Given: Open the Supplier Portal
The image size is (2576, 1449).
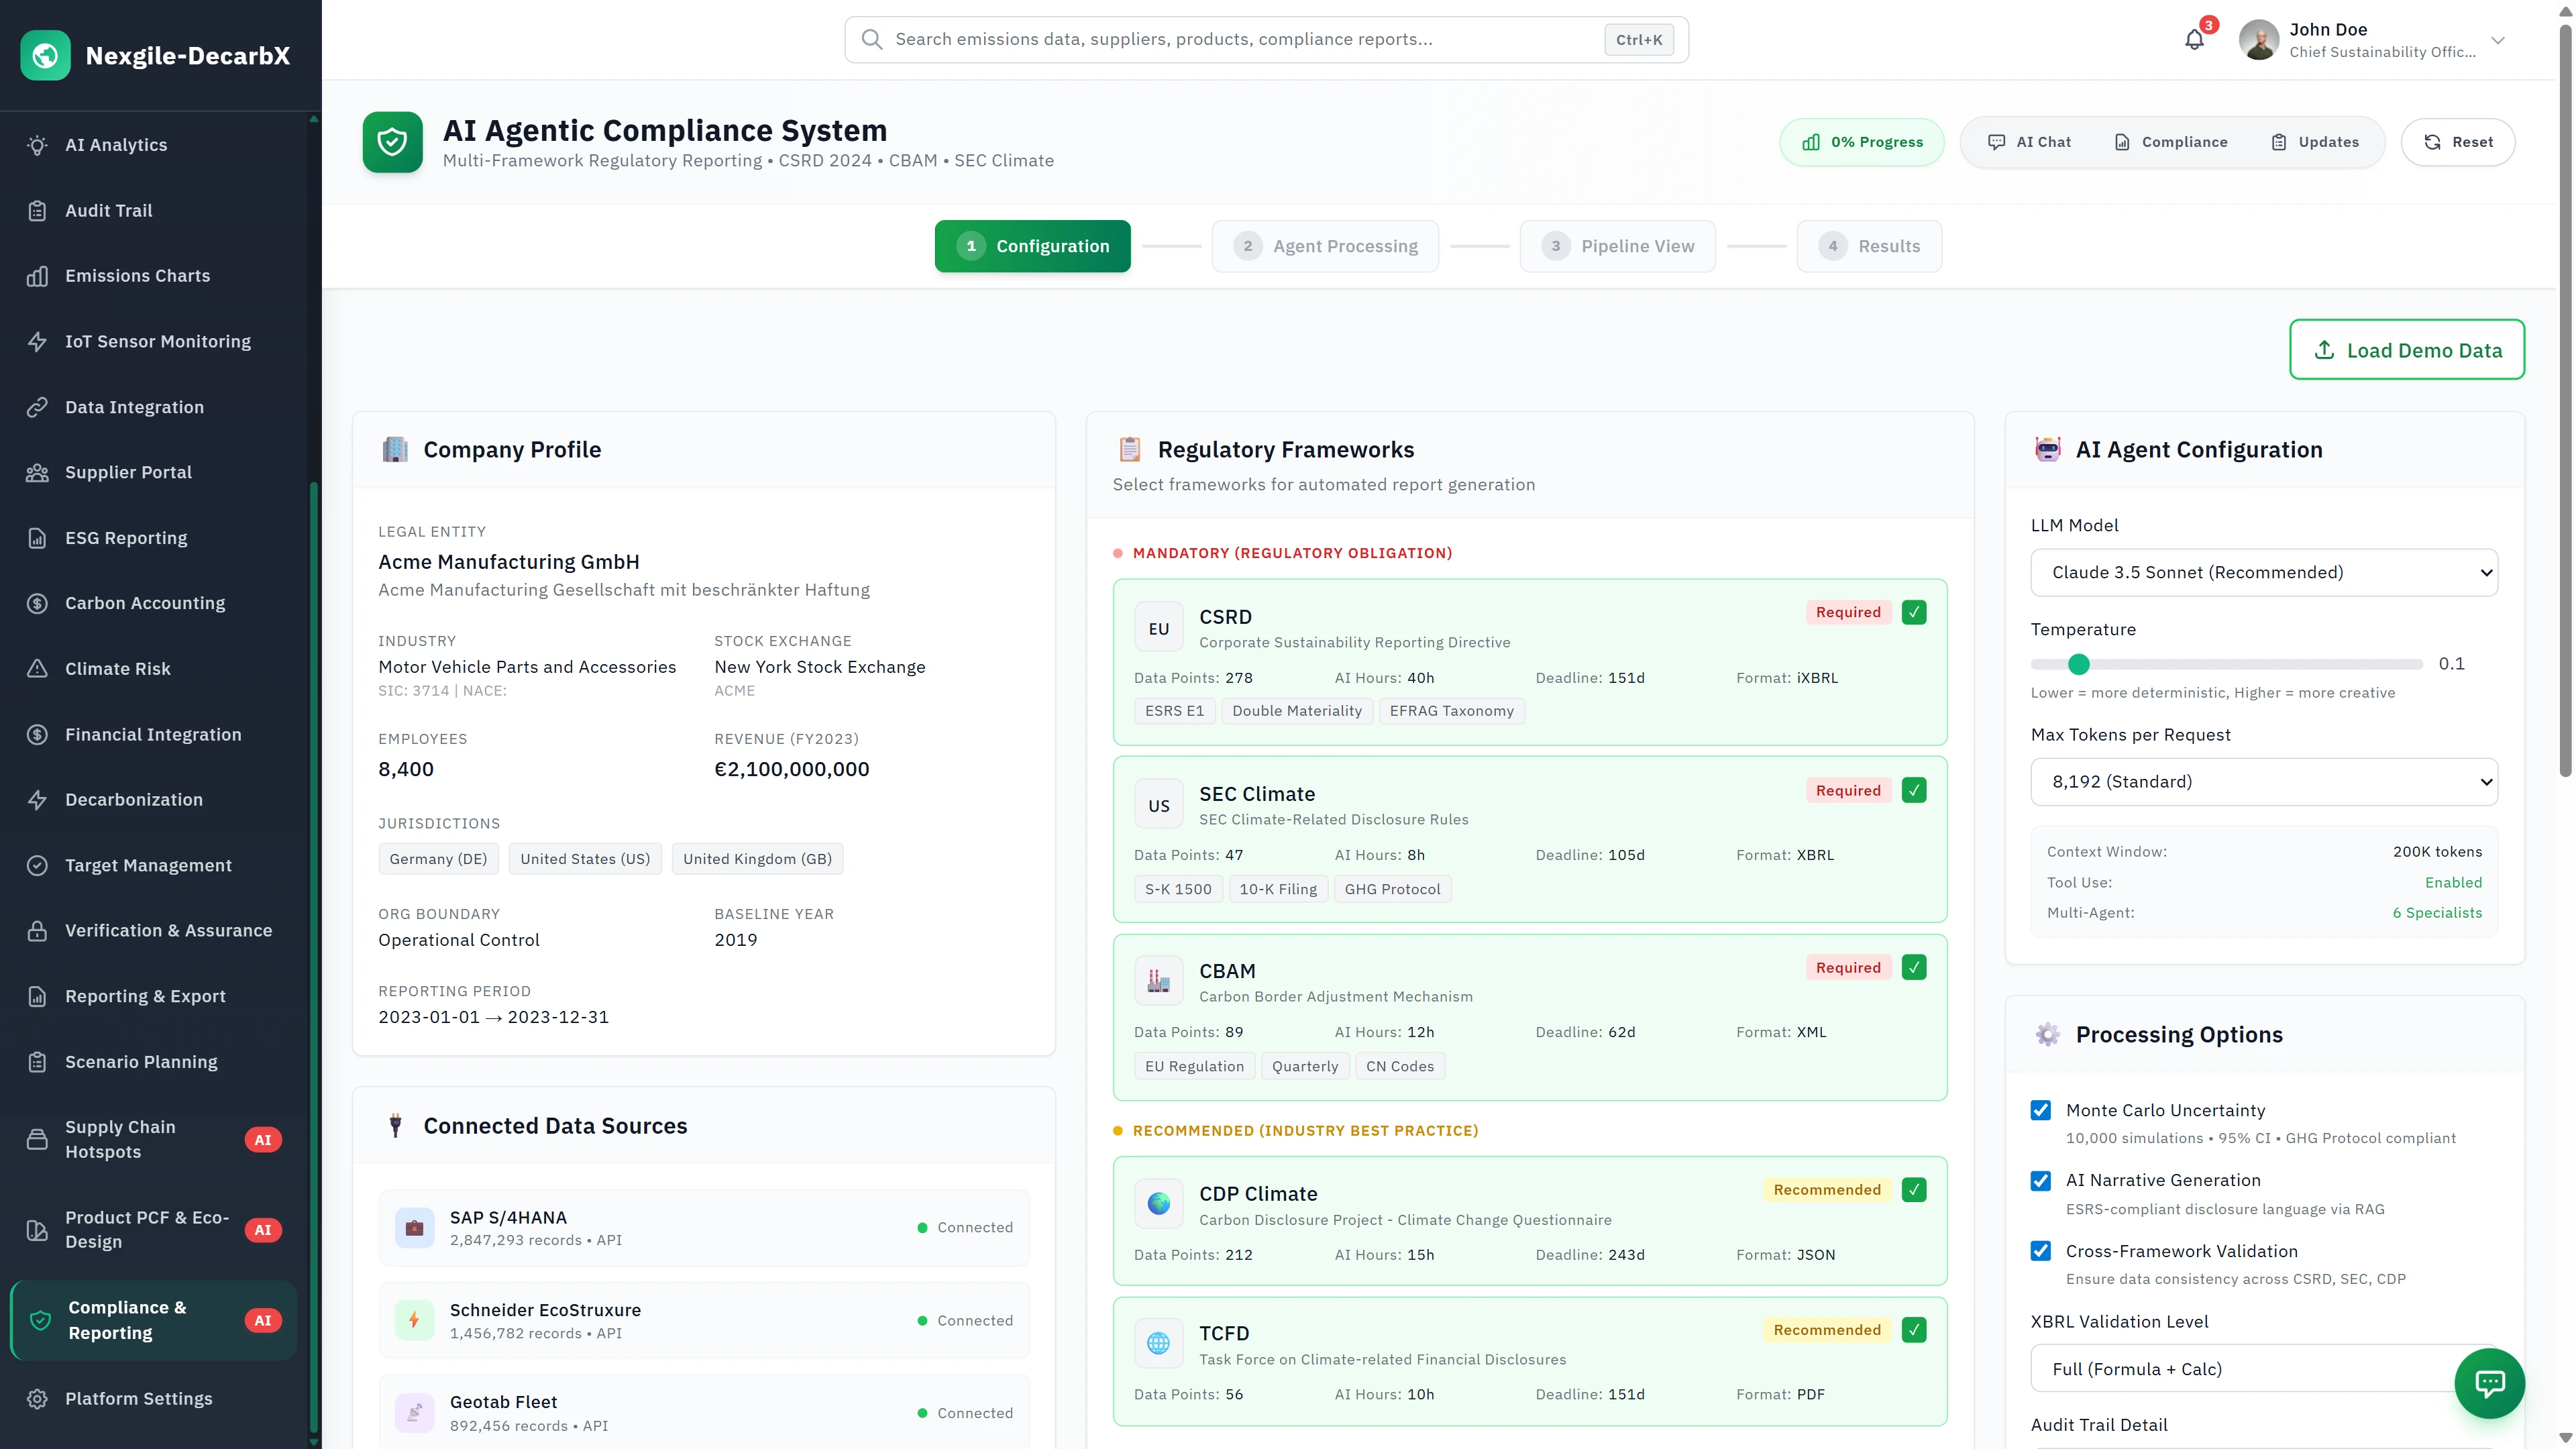Looking at the screenshot, I should 127,472.
